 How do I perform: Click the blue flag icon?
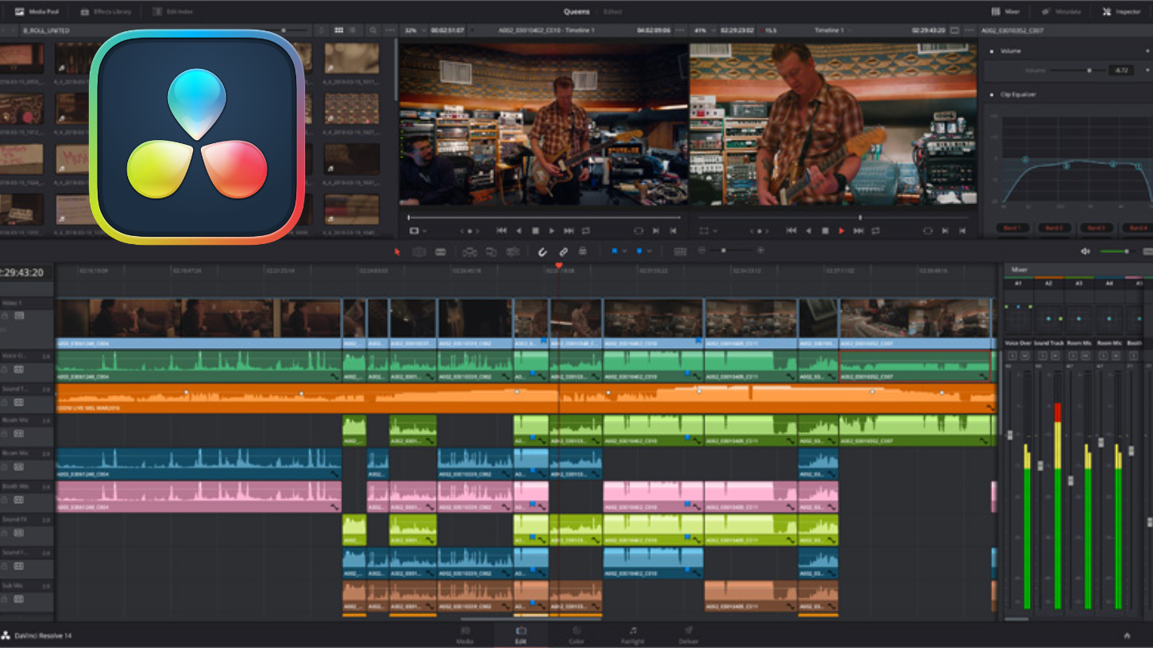(x=614, y=251)
